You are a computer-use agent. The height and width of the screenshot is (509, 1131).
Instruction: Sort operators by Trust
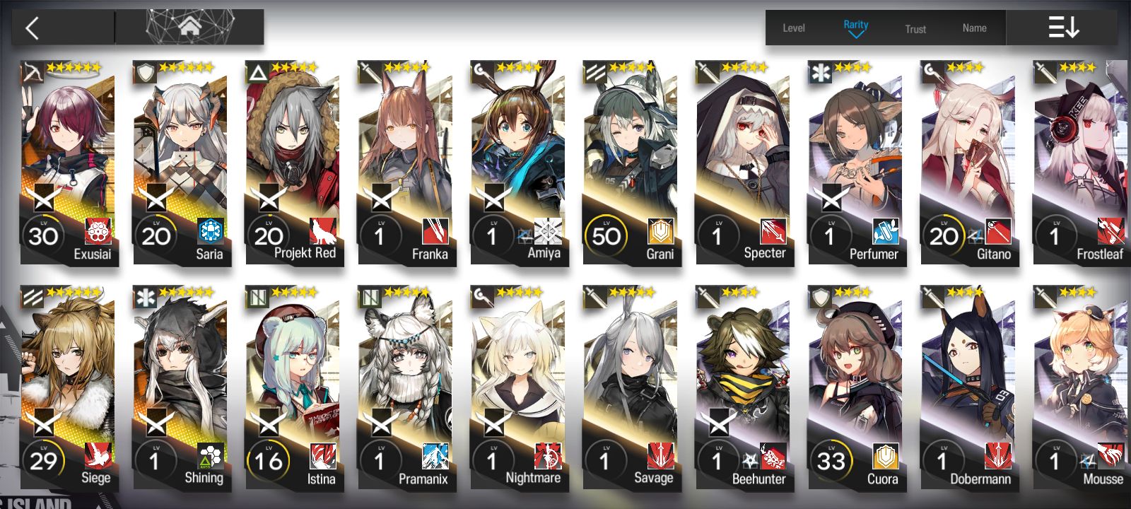[915, 29]
